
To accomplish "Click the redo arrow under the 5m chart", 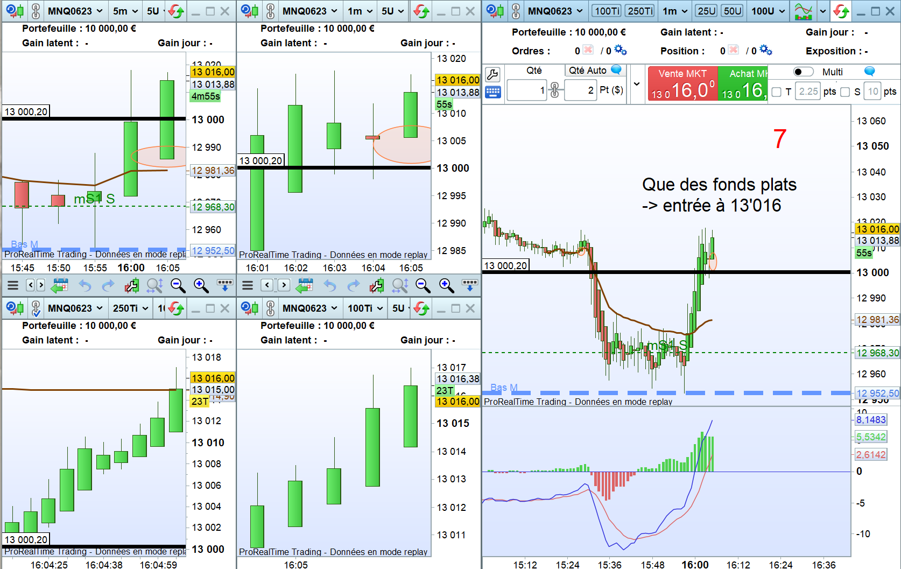I will (108, 285).
